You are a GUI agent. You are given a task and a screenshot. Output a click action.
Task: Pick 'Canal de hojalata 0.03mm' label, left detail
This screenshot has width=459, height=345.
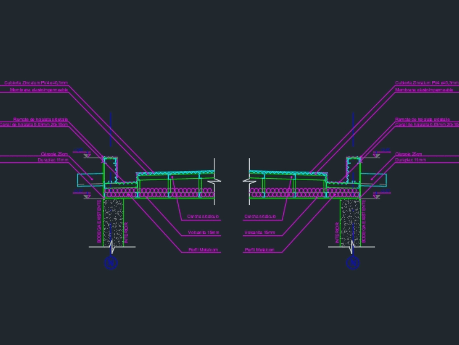[x=34, y=125]
